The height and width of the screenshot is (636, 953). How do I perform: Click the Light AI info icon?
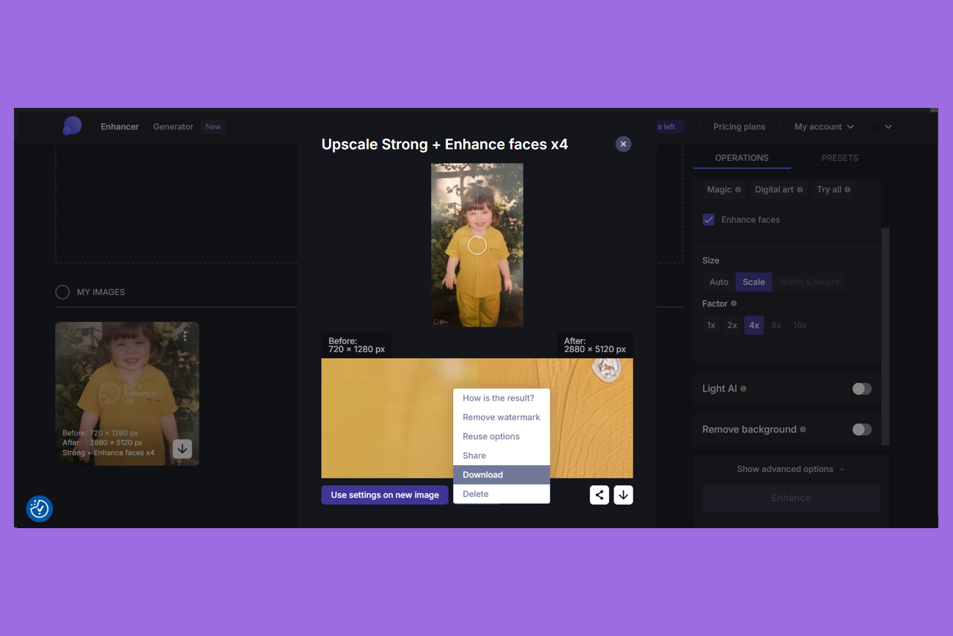pyautogui.click(x=743, y=389)
